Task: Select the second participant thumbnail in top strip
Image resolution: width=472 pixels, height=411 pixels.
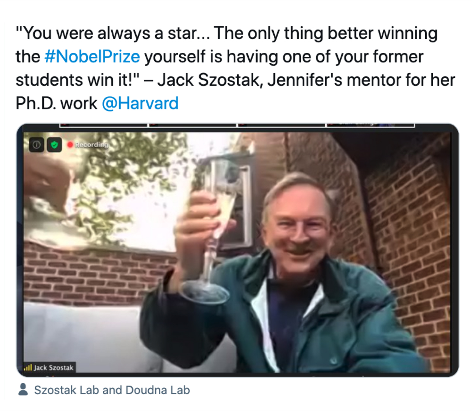Action: (193, 125)
